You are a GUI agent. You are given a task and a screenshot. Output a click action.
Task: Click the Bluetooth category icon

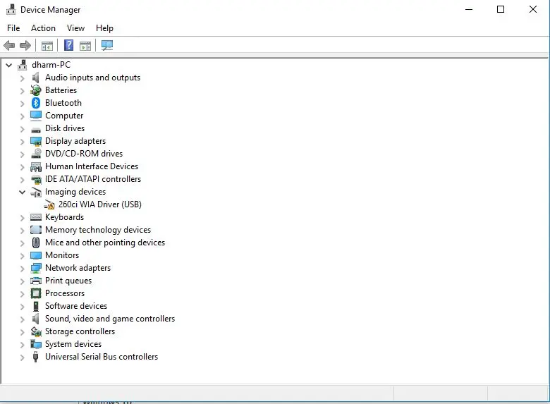[x=36, y=103]
